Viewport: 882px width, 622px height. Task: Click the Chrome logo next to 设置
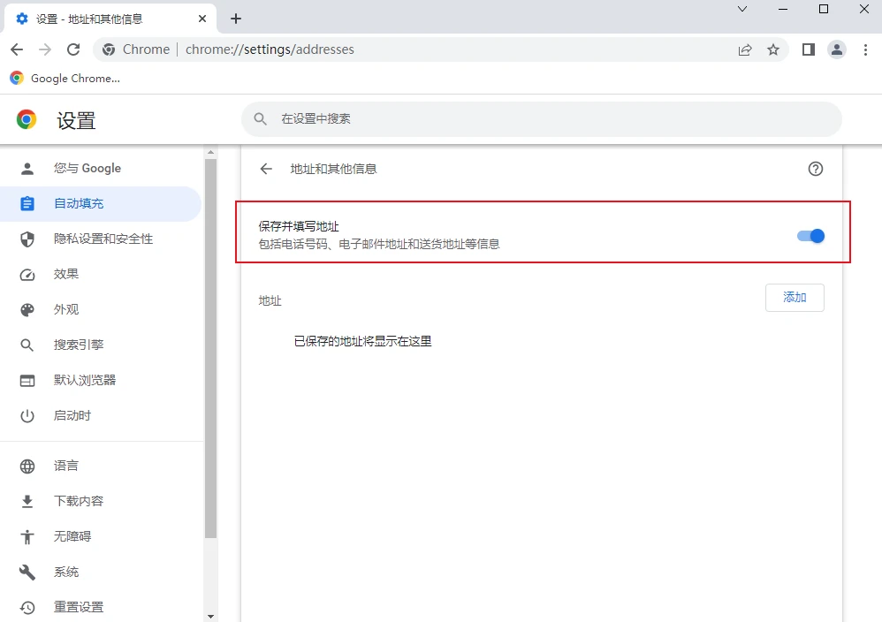pyautogui.click(x=27, y=119)
